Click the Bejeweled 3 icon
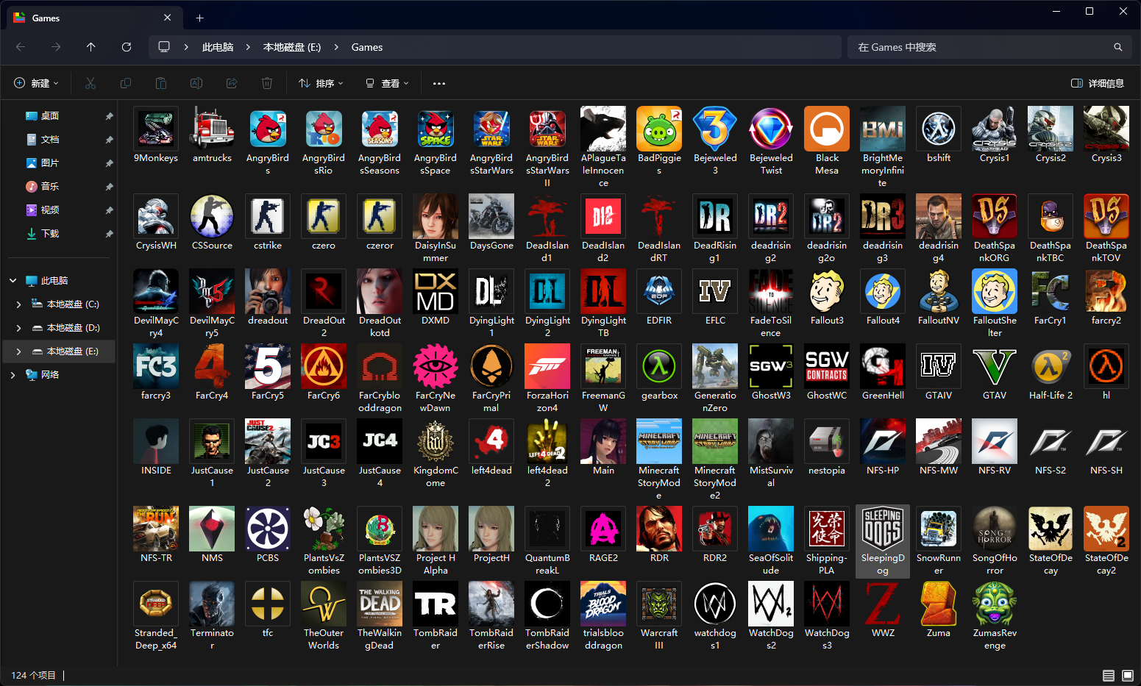 [715, 129]
